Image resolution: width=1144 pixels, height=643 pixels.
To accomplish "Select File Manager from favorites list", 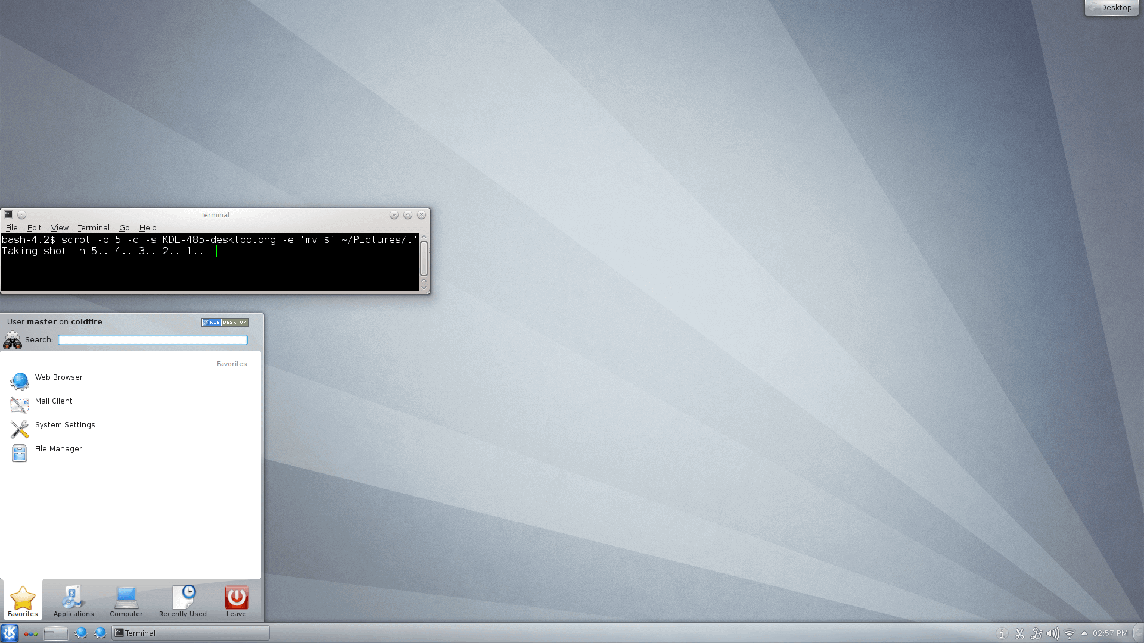I will click(59, 448).
